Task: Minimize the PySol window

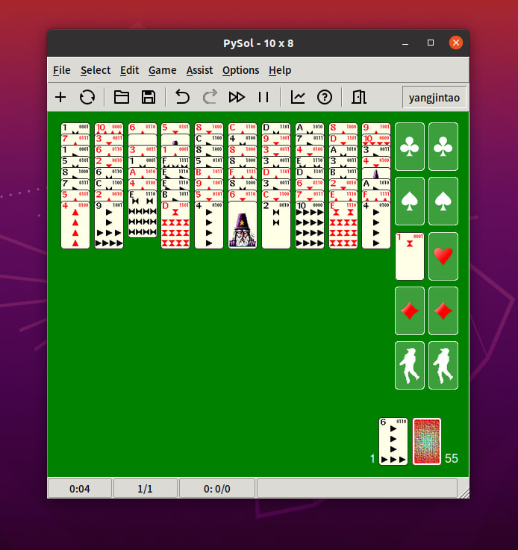Action: pyautogui.click(x=405, y=43)
